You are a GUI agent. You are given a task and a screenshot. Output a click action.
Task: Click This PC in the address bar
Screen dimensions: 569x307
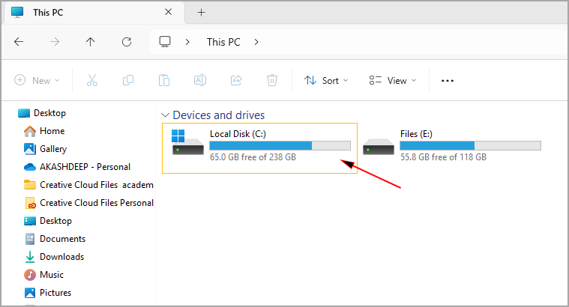coord(223,42)
